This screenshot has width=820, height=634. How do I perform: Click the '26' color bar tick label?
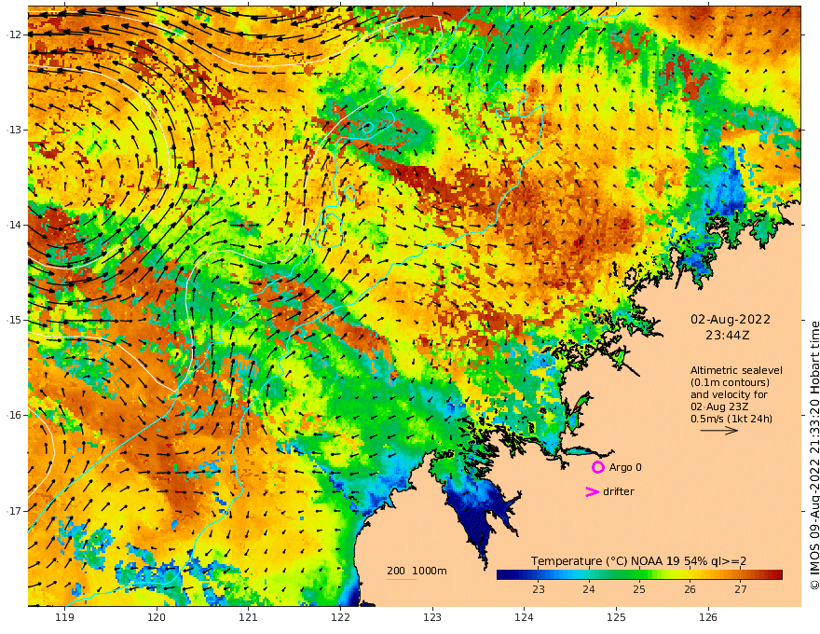coord(690,589)
